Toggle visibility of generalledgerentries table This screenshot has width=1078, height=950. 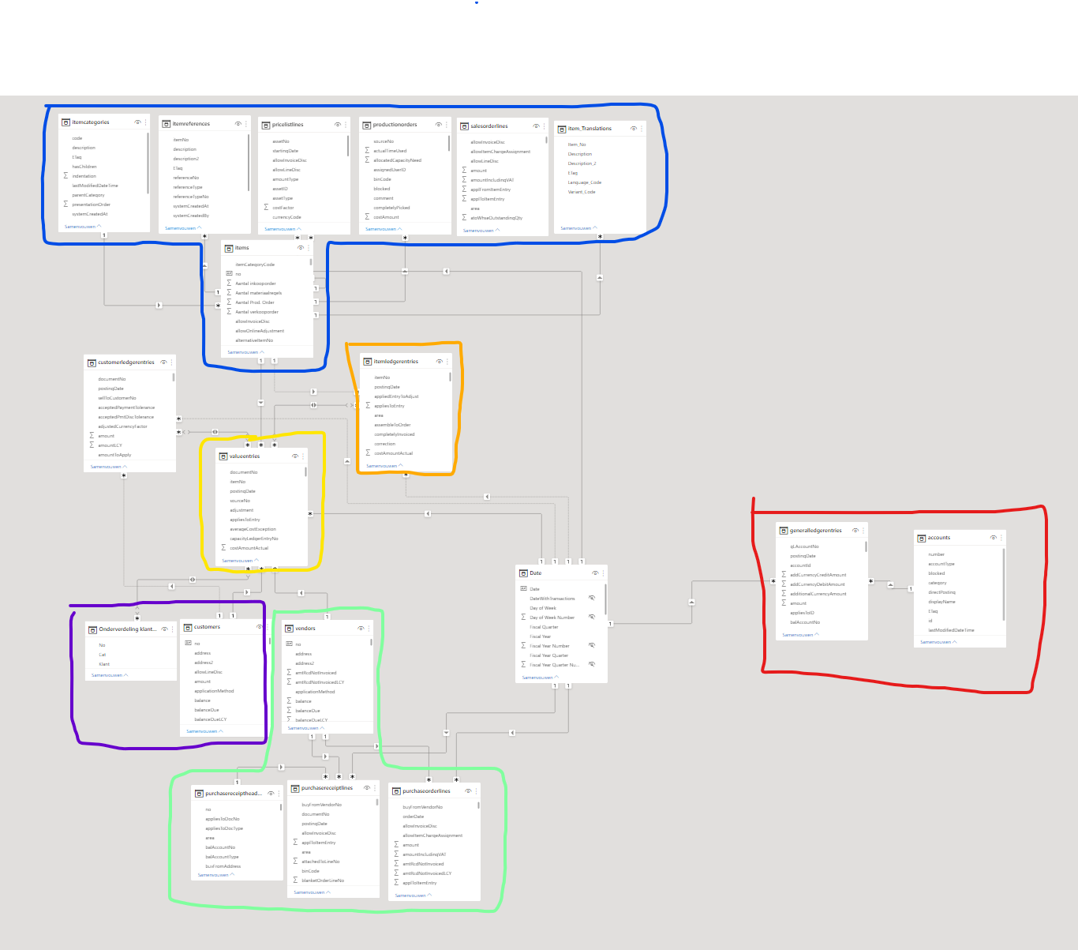[x=855, y=531]
